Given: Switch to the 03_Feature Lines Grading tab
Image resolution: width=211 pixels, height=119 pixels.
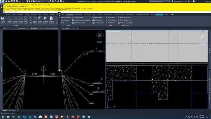Looking at the screenshot, I should coord(51,28).
